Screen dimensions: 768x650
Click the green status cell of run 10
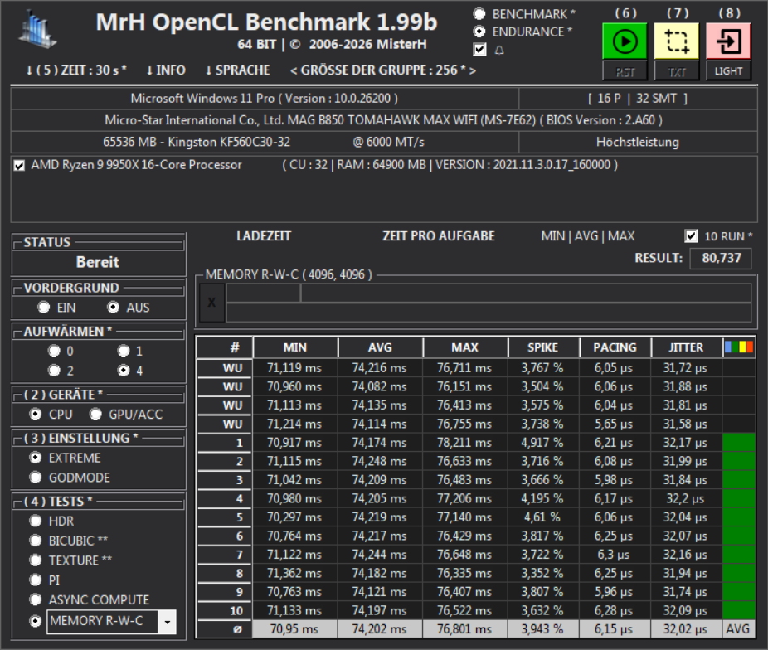(x=739, y=610)
